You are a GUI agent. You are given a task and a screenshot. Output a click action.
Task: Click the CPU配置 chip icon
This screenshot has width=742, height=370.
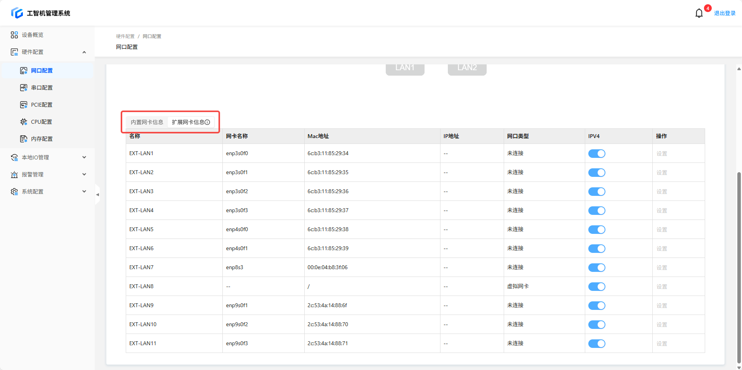click(x=24, y=122)
